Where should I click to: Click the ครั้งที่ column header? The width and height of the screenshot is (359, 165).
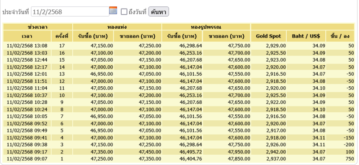coord(62,36)
